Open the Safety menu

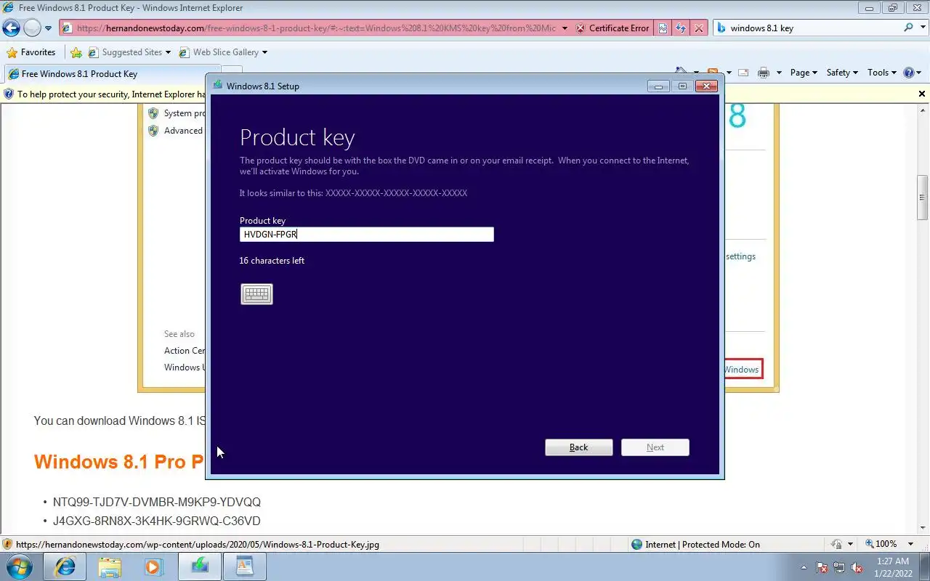click(842, 73)
